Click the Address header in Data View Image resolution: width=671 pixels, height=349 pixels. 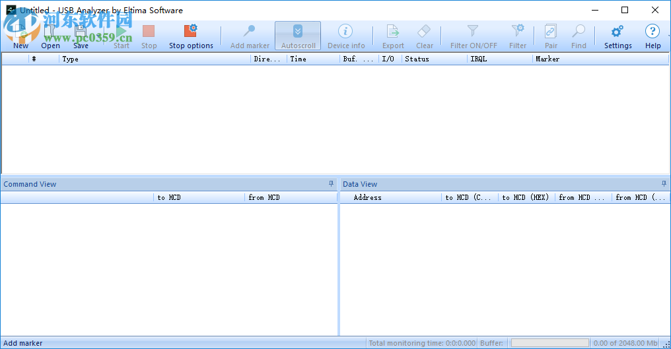[391, 197]
